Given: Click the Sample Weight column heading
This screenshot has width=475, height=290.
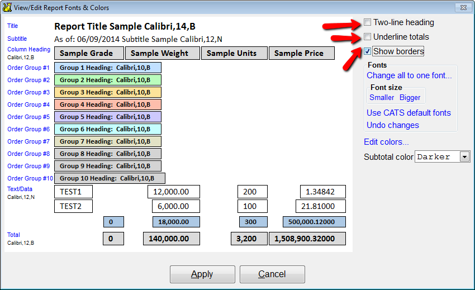Looking at the screenshot, I should click(163, 53).
